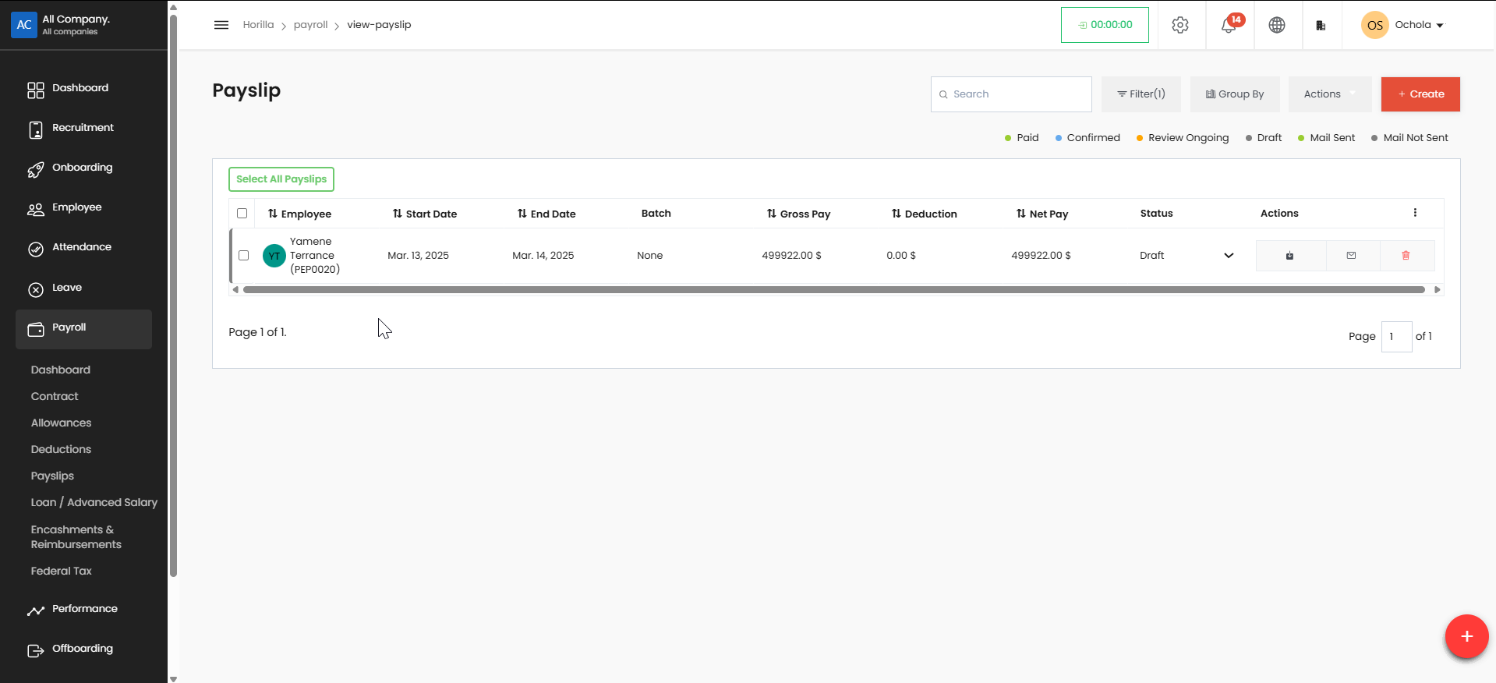Screen dimensions: 1496x683
Task: Click the payslip Search field
Action: [1011, 94]
